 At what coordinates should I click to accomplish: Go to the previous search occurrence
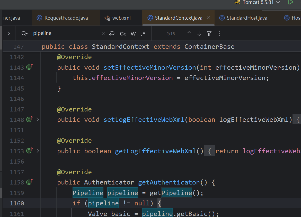(189, 34)
